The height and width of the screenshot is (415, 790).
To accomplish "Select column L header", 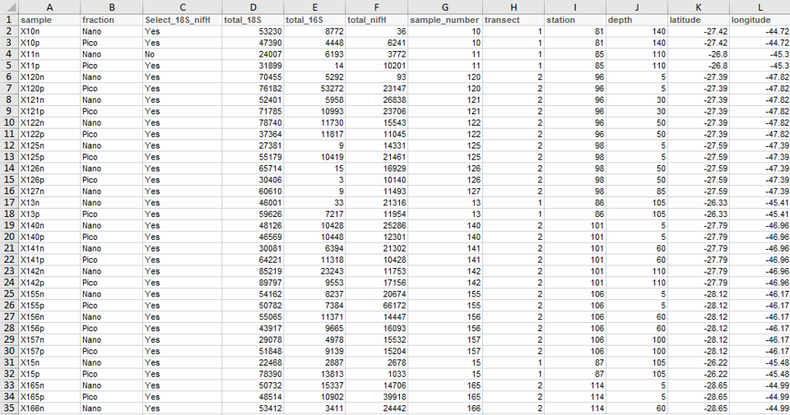I will (x=759, y=7).
